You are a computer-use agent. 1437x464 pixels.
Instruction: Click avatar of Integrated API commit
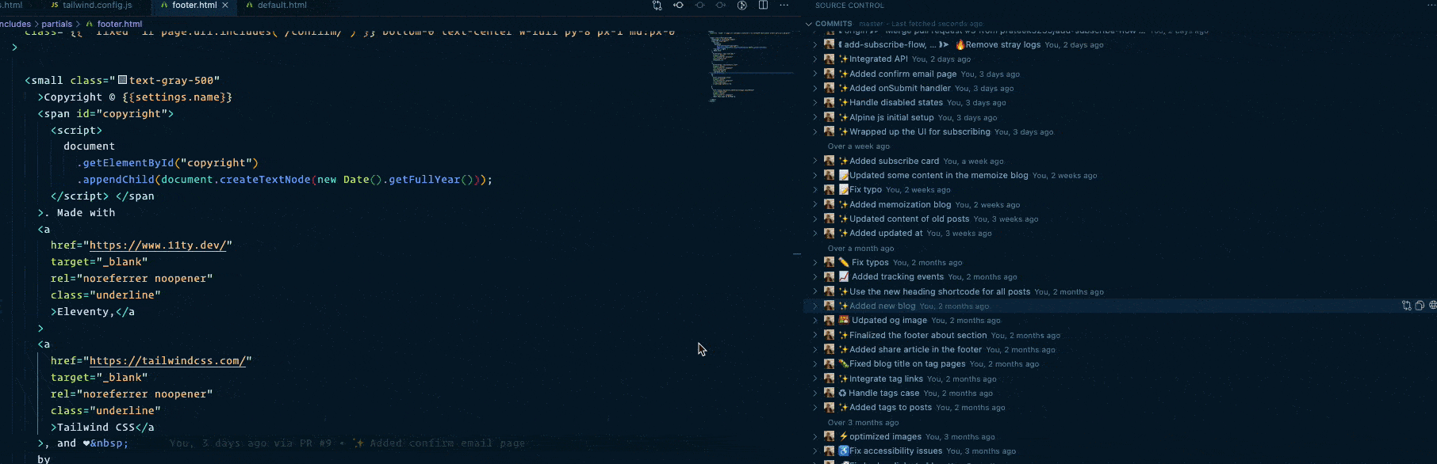click(x=829, y=59)
